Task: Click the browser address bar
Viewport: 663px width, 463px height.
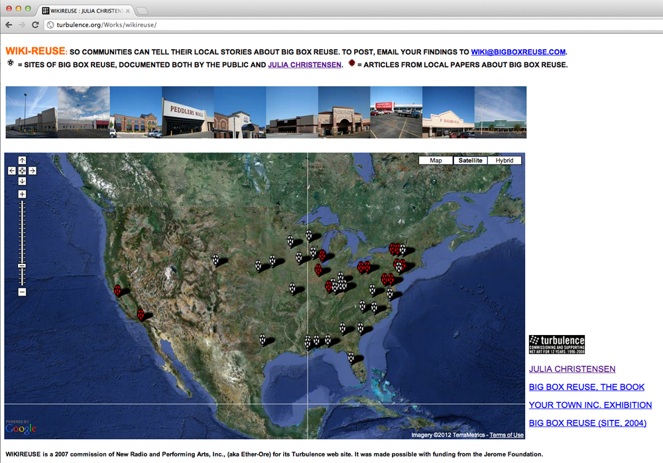Action: coord(331,25)
